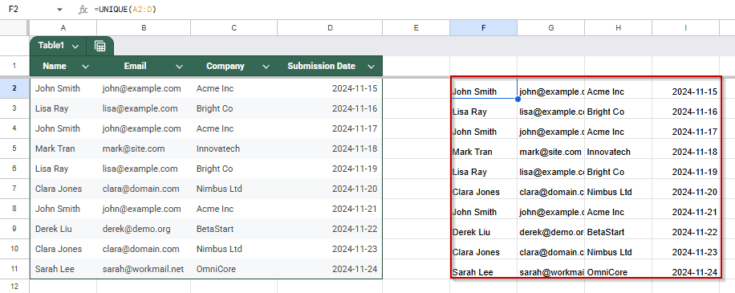735x293 pixels.
Task: Open the Email column filter dropdown
Action: coord(179,67)
